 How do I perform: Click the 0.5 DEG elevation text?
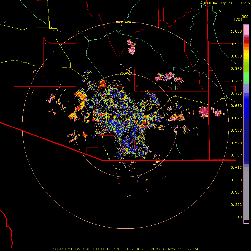134,249
